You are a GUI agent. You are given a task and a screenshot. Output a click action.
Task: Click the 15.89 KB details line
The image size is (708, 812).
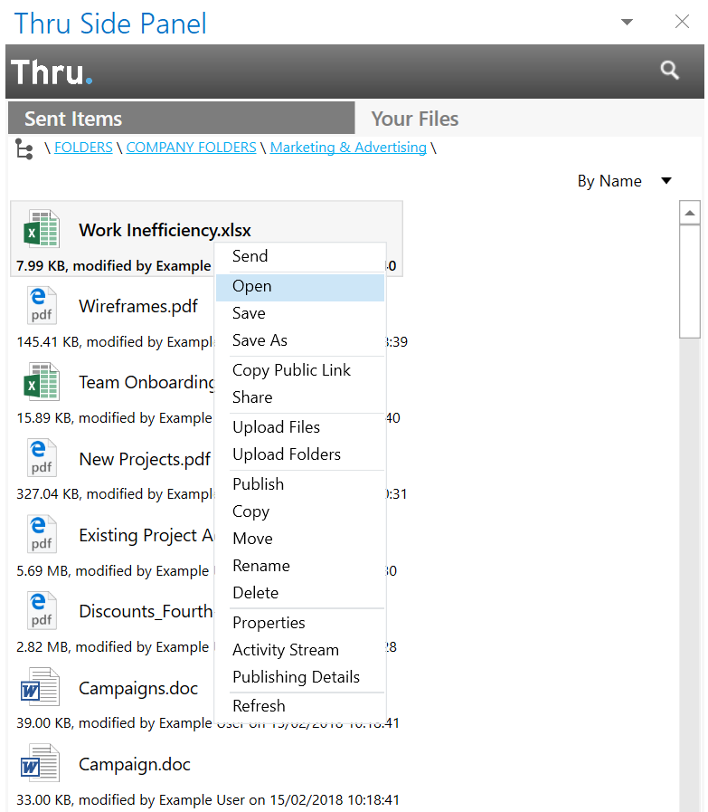tap(114, 418)
